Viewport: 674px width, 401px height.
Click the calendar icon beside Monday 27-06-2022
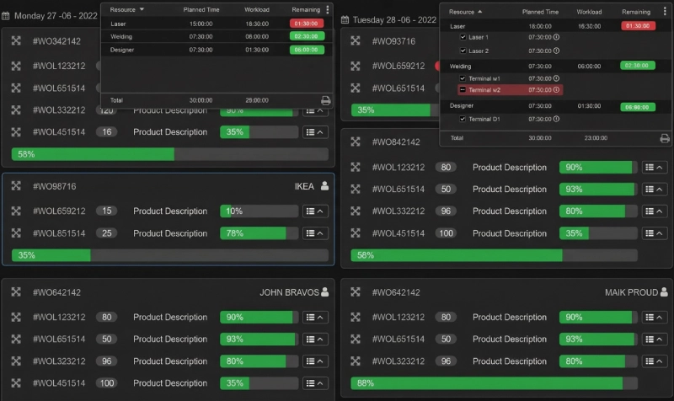pos(6,15)
